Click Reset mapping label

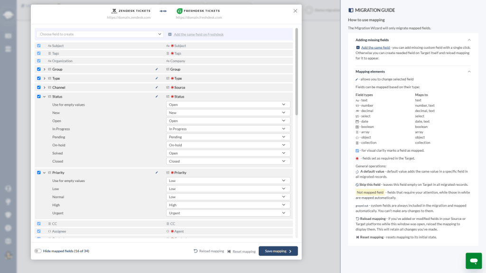pos(244,251)
